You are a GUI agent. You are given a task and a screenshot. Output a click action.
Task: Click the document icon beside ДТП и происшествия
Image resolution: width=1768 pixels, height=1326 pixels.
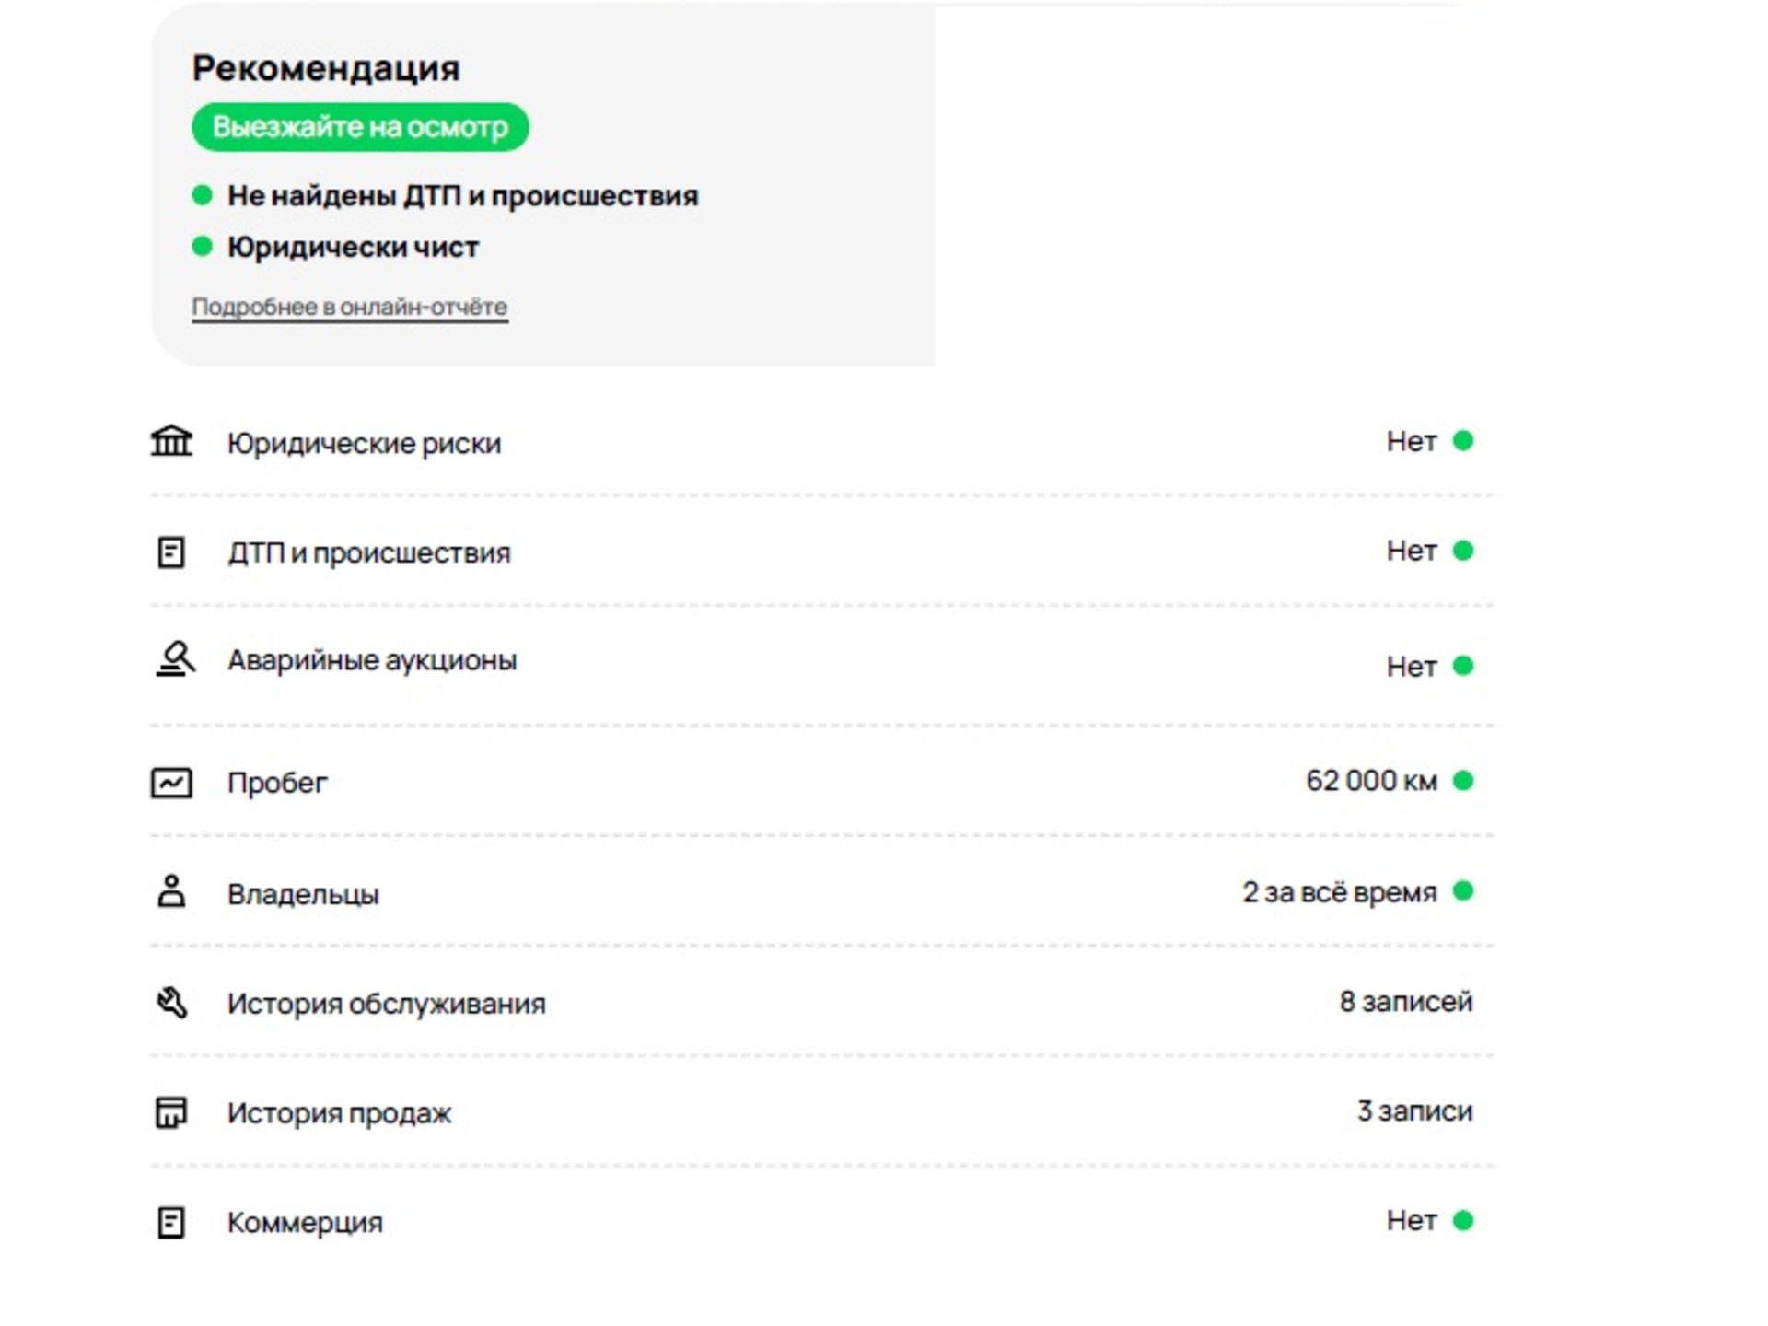point(171,552)
